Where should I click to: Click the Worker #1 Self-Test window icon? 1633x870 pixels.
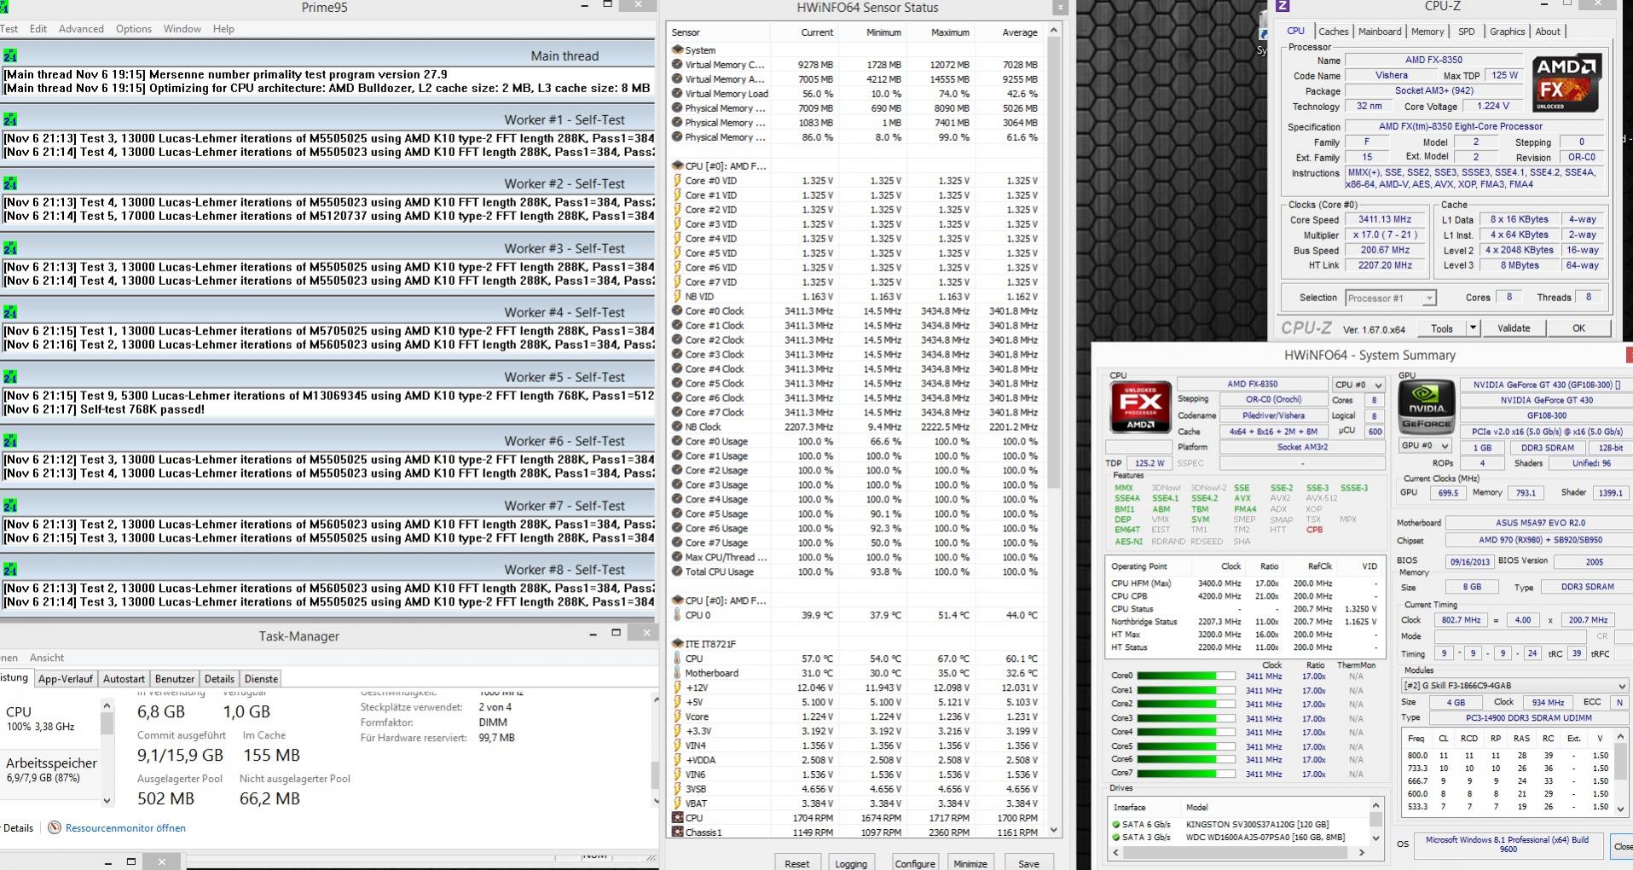coord(10,119)
